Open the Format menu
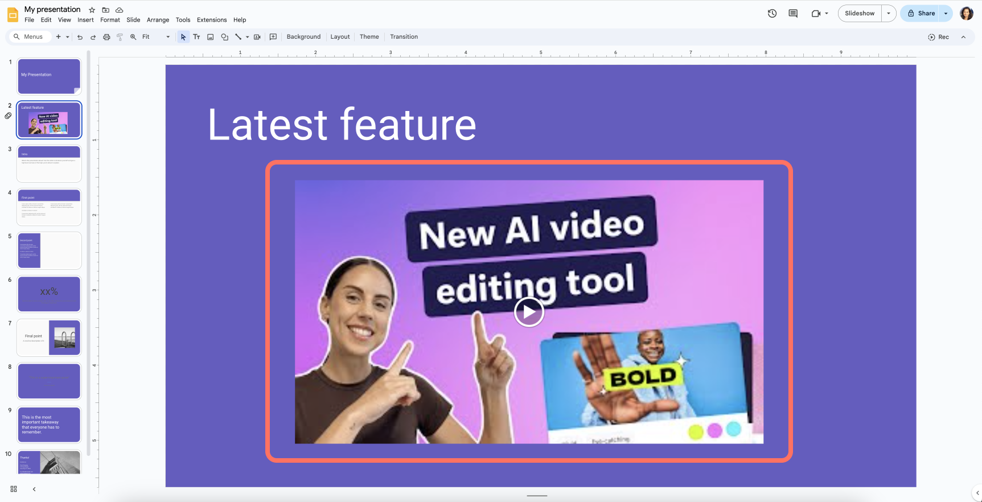 [x=110, y=20]
